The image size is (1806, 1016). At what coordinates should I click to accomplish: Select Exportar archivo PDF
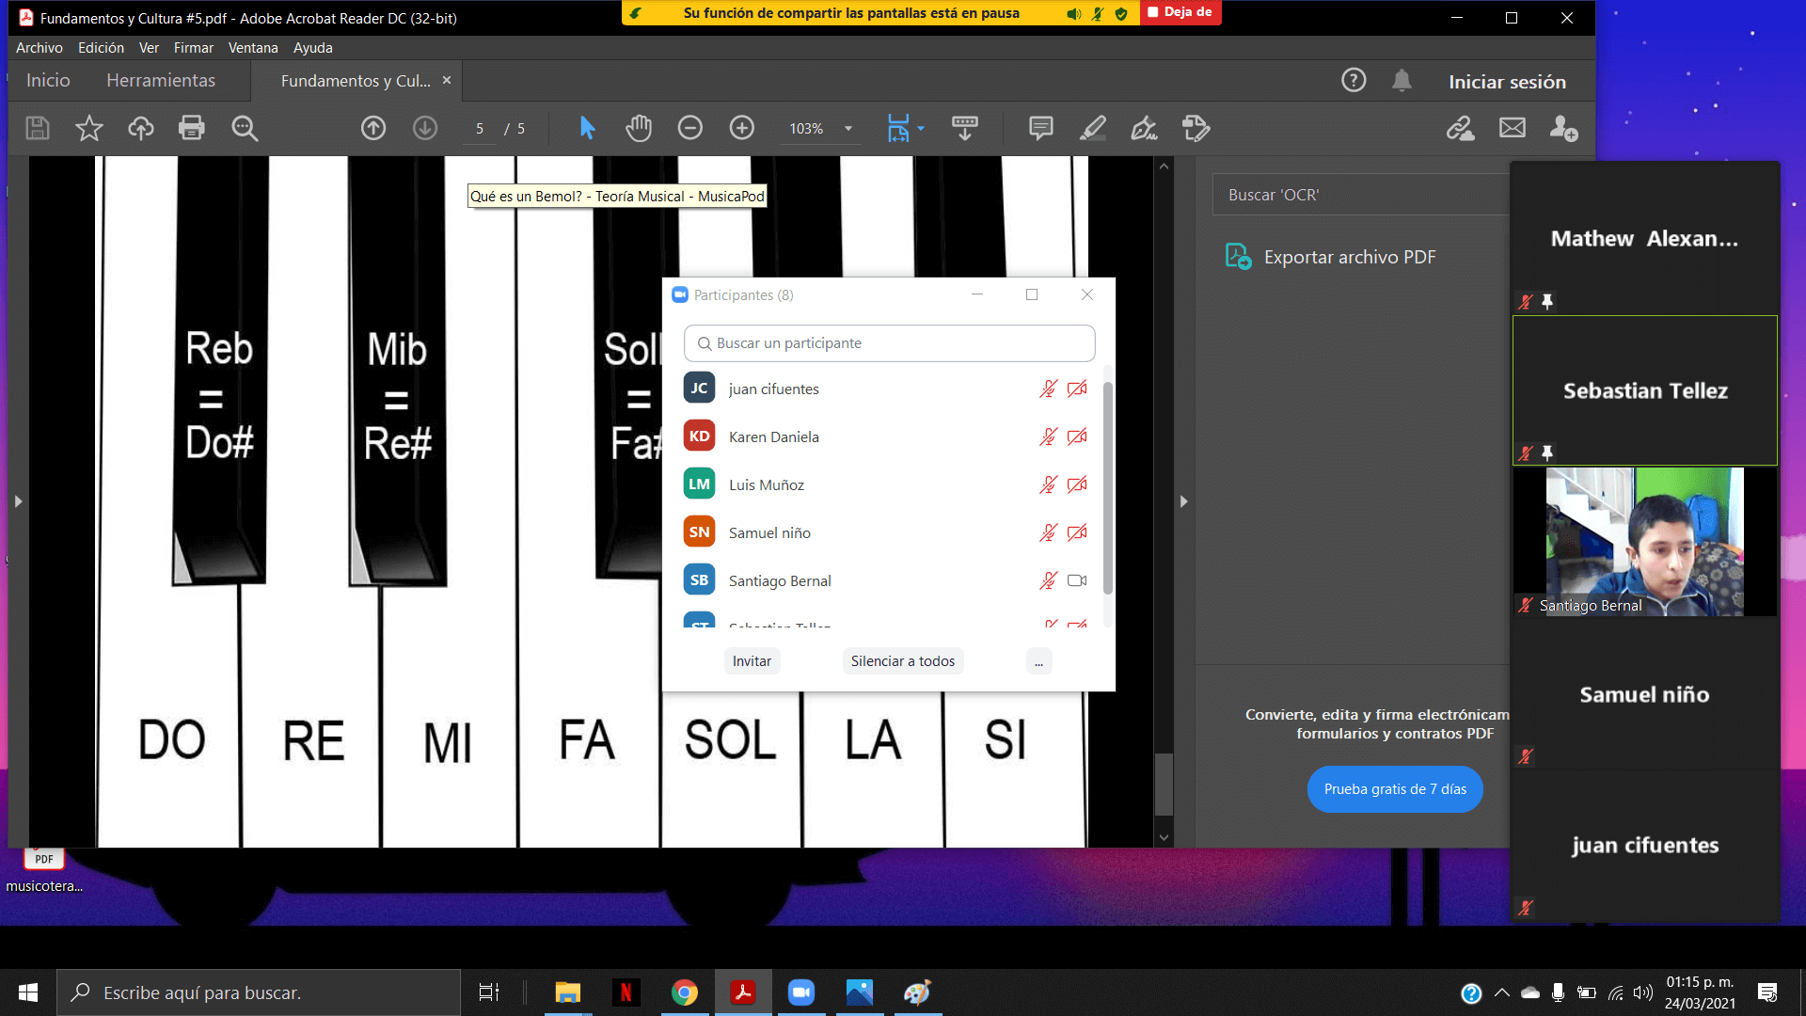click(x=1330, y=257)
